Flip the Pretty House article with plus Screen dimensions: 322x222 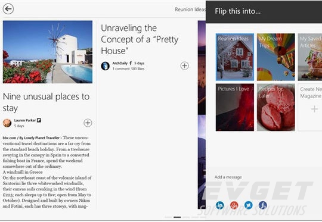[x=185, y=66]
